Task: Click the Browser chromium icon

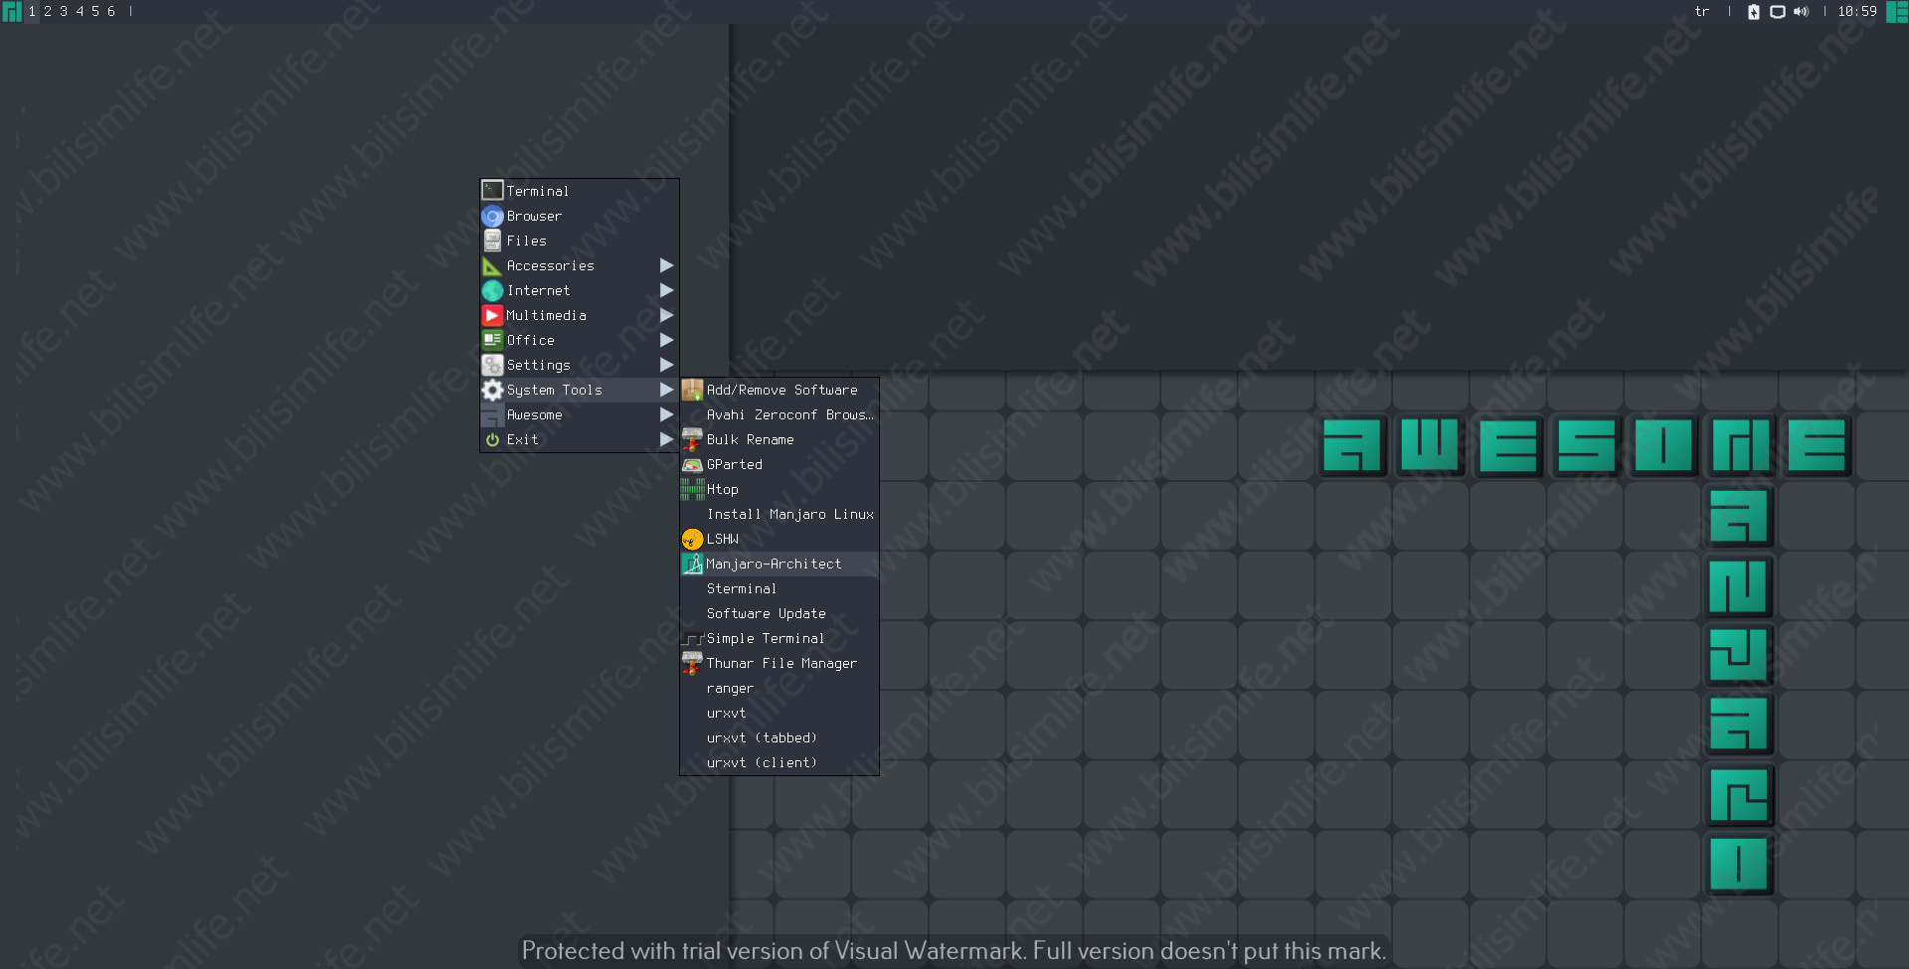Action: [x=492, y=216]
